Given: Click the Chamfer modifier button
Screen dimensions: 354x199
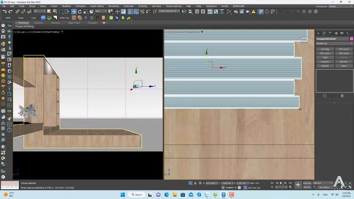Looking at the screenshot, I should [x=325, y=66].
